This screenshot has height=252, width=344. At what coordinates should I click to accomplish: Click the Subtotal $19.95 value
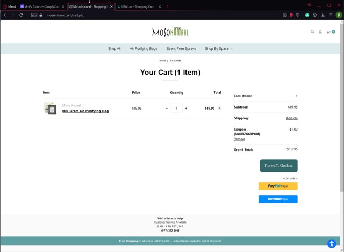click(292, 107)
